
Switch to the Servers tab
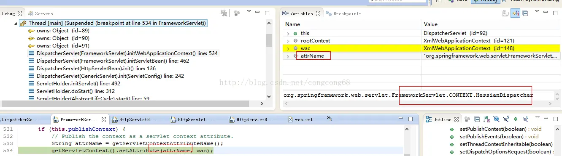[x=41, y=14]
